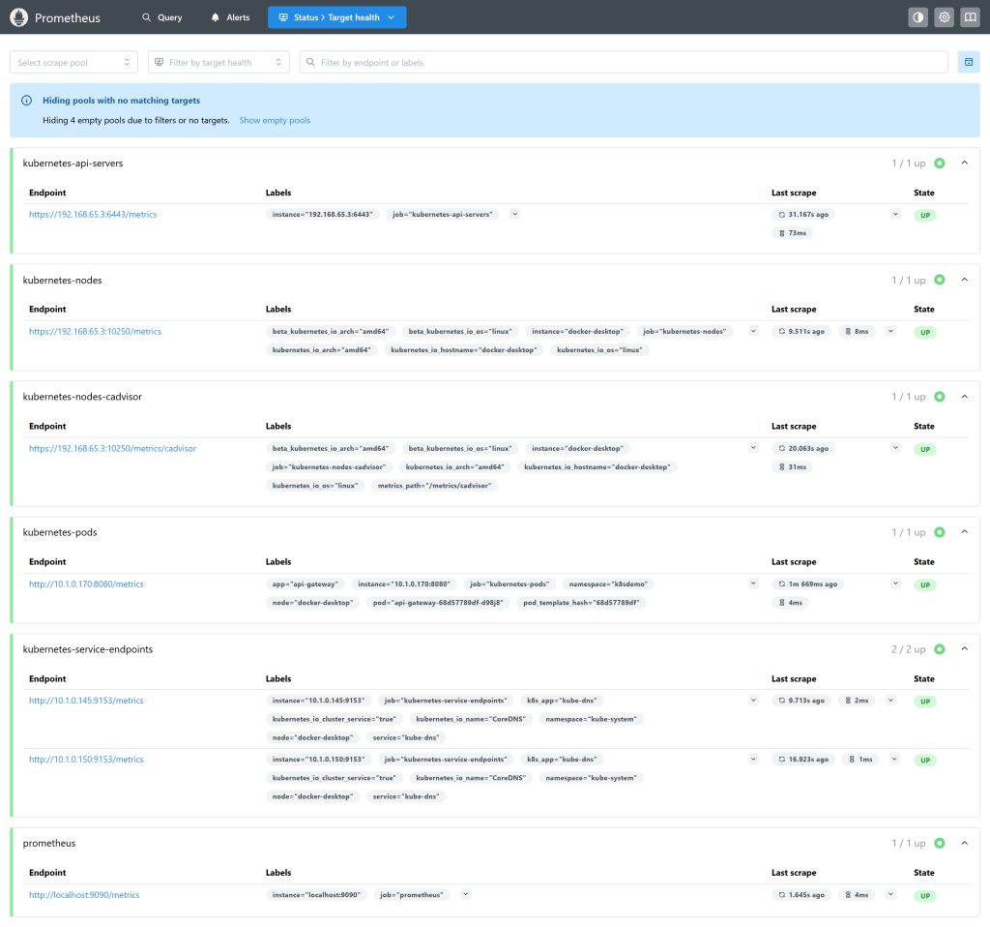Viewport: 990px width, 927px height.
Task: Expand scrape details chevron in kubernetes-pods row
Action: pyautogui.click(x=895, y=583)
